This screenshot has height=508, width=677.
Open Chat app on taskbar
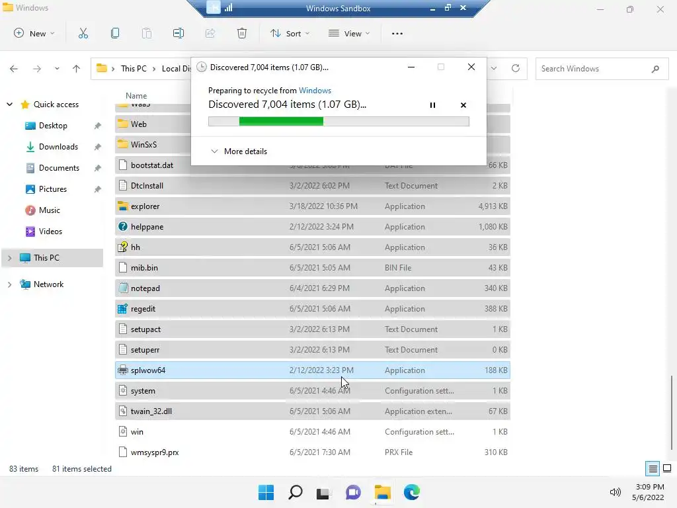coord(353,492)
